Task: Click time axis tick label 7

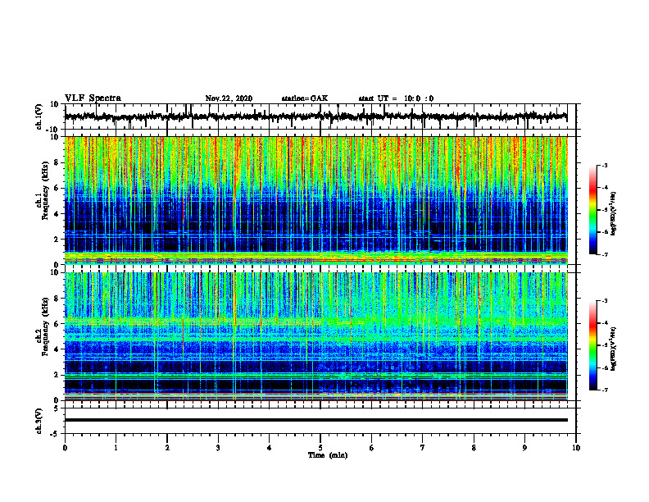Action: (423, 448)
